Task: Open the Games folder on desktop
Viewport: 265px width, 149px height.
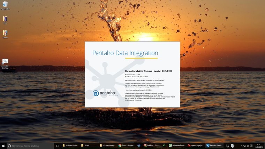Action: (x=5, y=34)
